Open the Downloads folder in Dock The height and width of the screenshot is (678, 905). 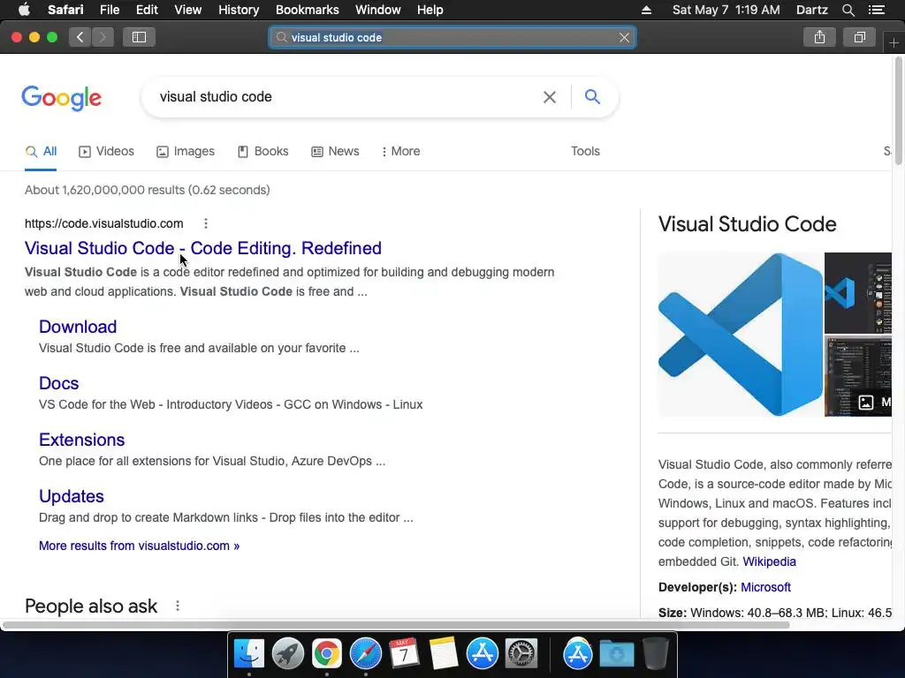[616, 654]
